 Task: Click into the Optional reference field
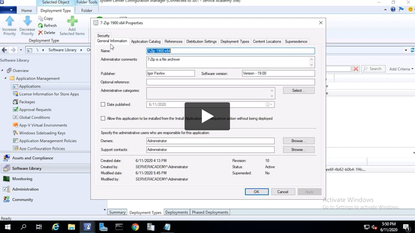pyautogui.click(x=230, y=82)
